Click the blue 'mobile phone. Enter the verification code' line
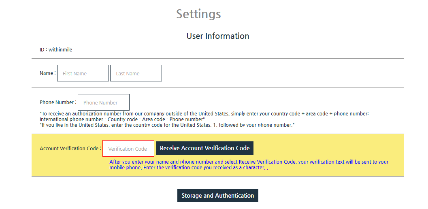Screen dimensions: 428x209 click(189, 167)
